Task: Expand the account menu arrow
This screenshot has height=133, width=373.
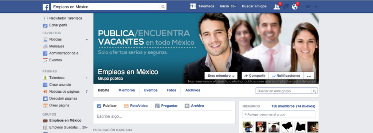Action: click(x=316, y=7)
